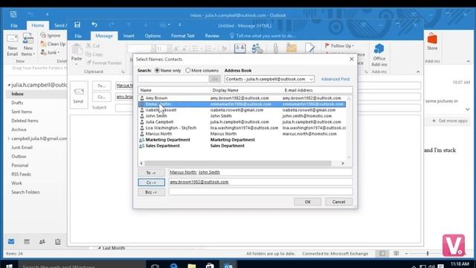
Task: Click the Check Names icon
Action: [x=257, y=48]
